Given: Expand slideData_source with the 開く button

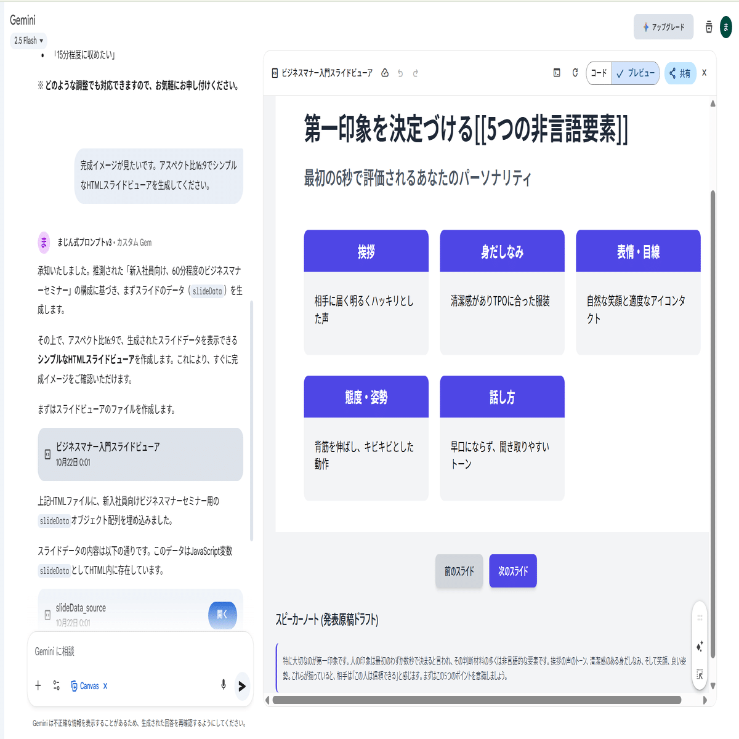Looking at the screenshot, I should coord(222,615).
